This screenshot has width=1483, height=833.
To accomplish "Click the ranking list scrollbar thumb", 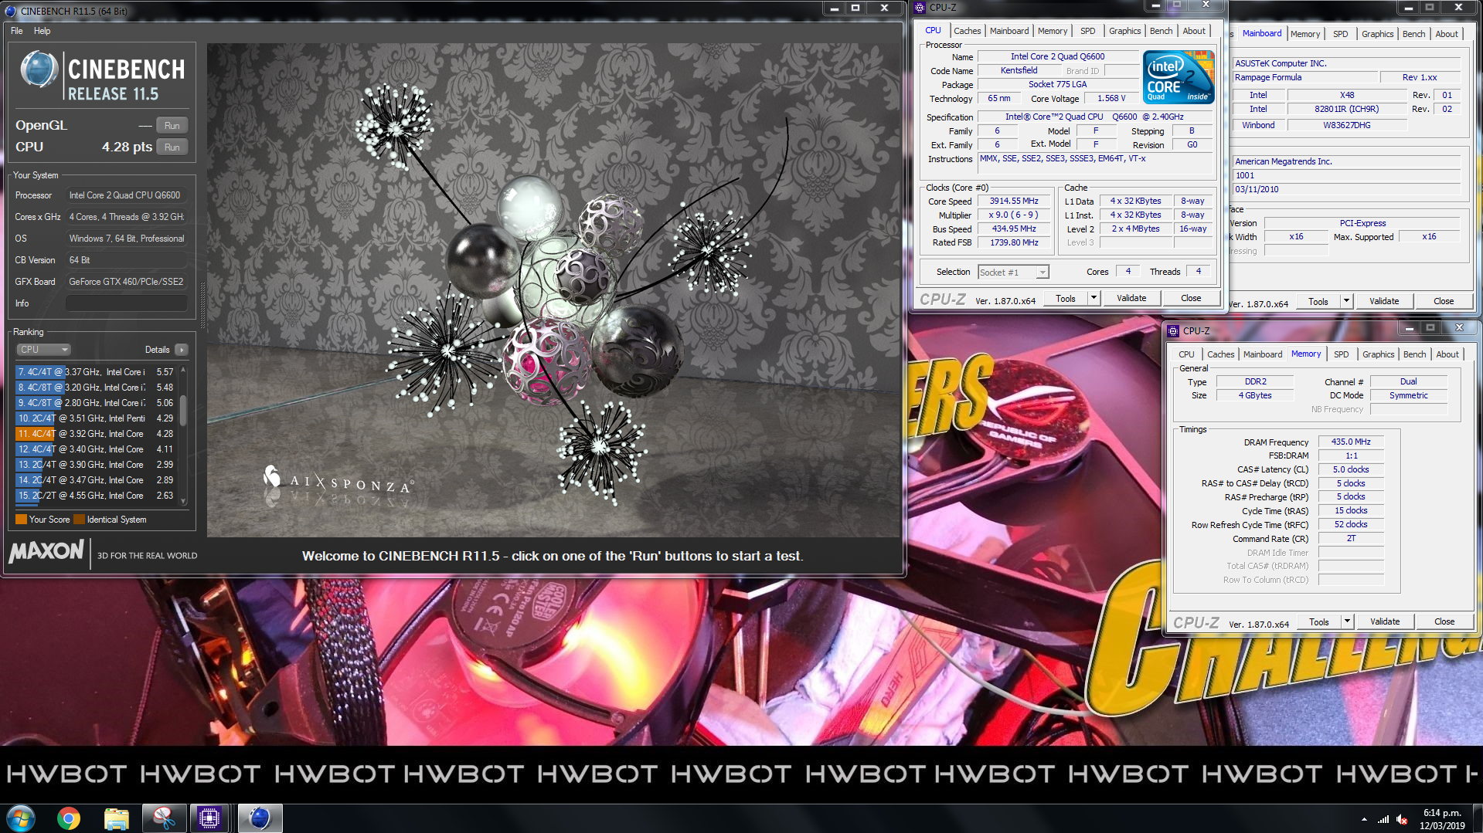I will pos(183,410).
